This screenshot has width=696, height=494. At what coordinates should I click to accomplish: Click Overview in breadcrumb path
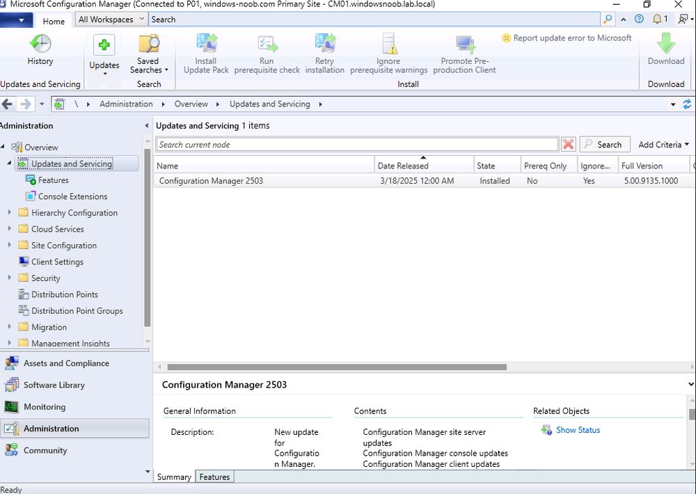pyautogui.click(x=191, y=104)
